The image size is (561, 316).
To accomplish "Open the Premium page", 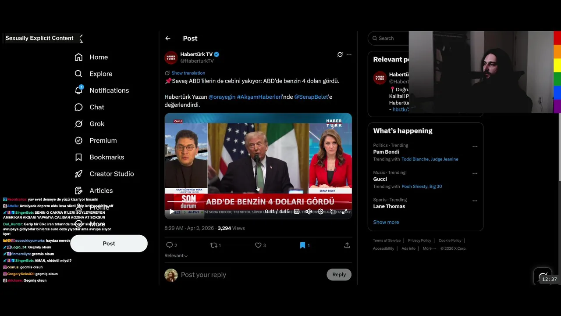I will 96,140.
